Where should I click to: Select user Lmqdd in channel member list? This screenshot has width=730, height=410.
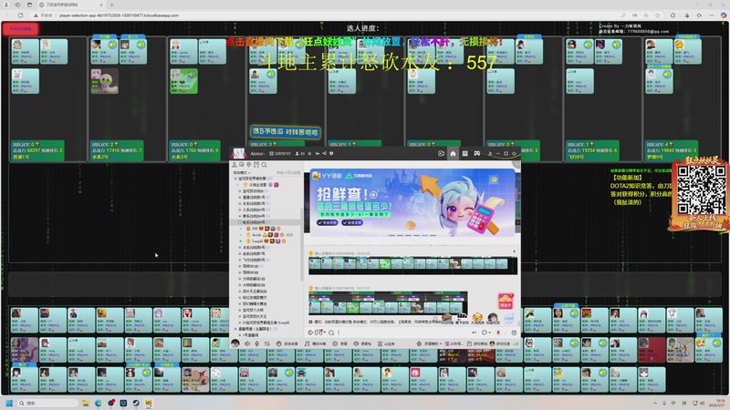[257, 241]
